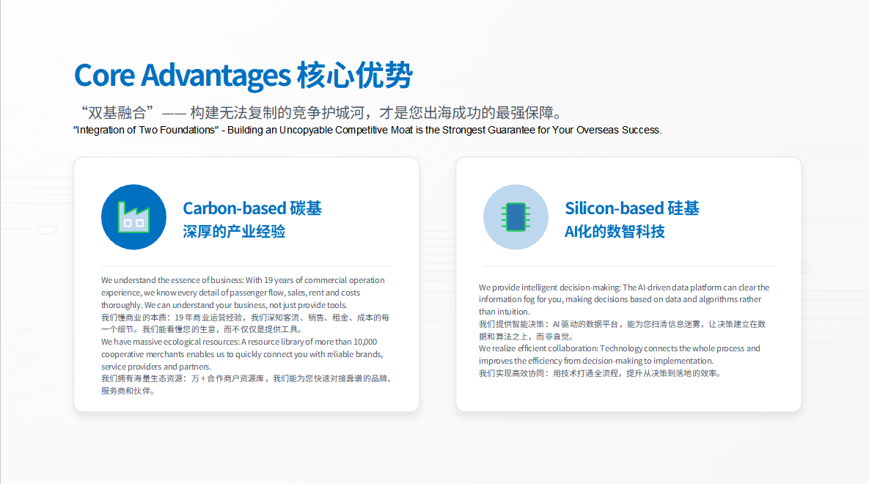
Task: Click paragraph 'We have massive ecological resources'
Action: pyautogui.click(x=242, y=354)
